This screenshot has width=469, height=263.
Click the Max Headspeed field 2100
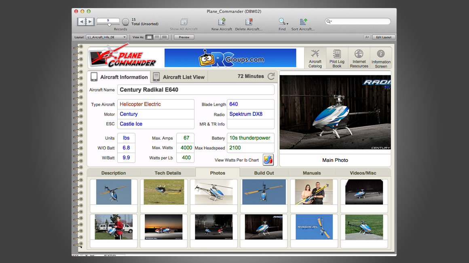point(251,148)
